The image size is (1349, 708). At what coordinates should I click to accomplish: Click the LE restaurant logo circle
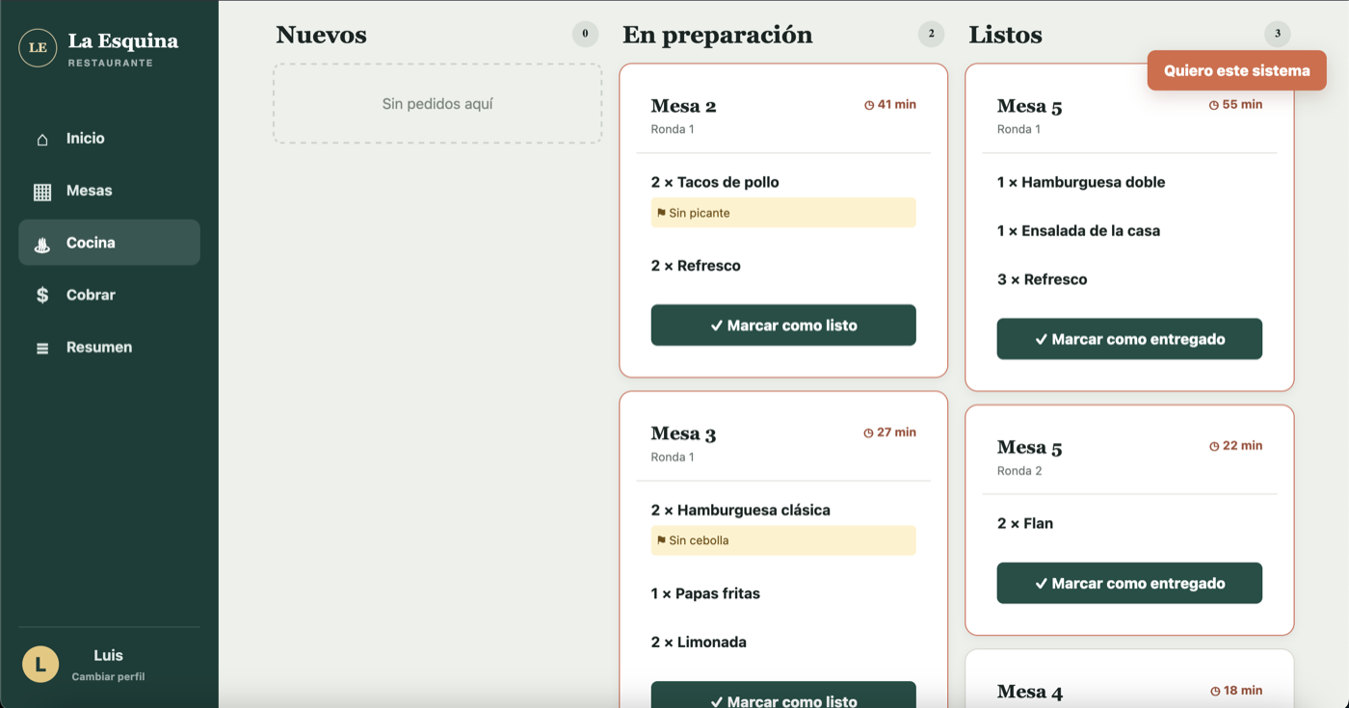point(38,48)
